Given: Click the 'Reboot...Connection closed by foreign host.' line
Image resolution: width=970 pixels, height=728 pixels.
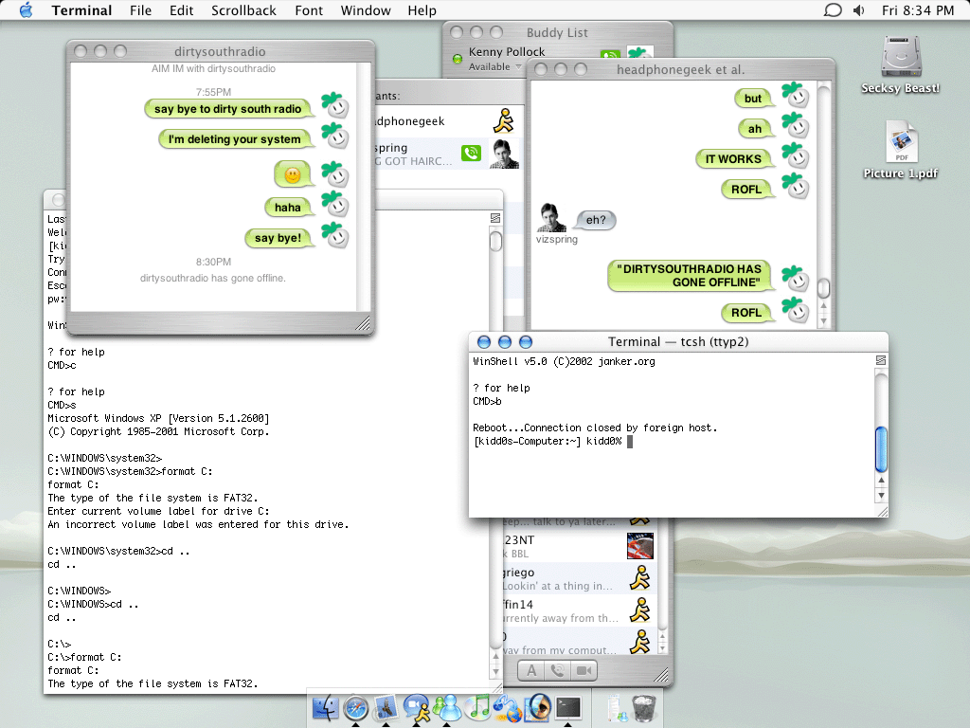Looking at the screenshot, I should pos(595,428).
